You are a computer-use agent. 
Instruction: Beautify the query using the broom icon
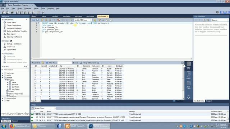click(100, 20)
